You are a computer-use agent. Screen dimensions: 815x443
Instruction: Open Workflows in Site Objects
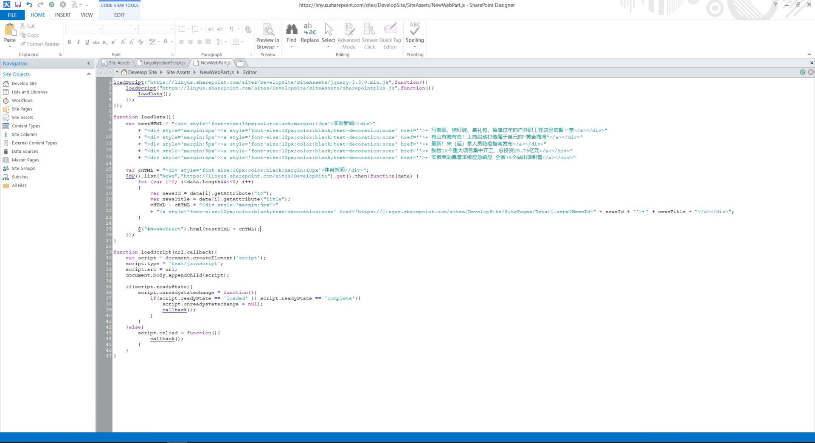coord(22,100)
